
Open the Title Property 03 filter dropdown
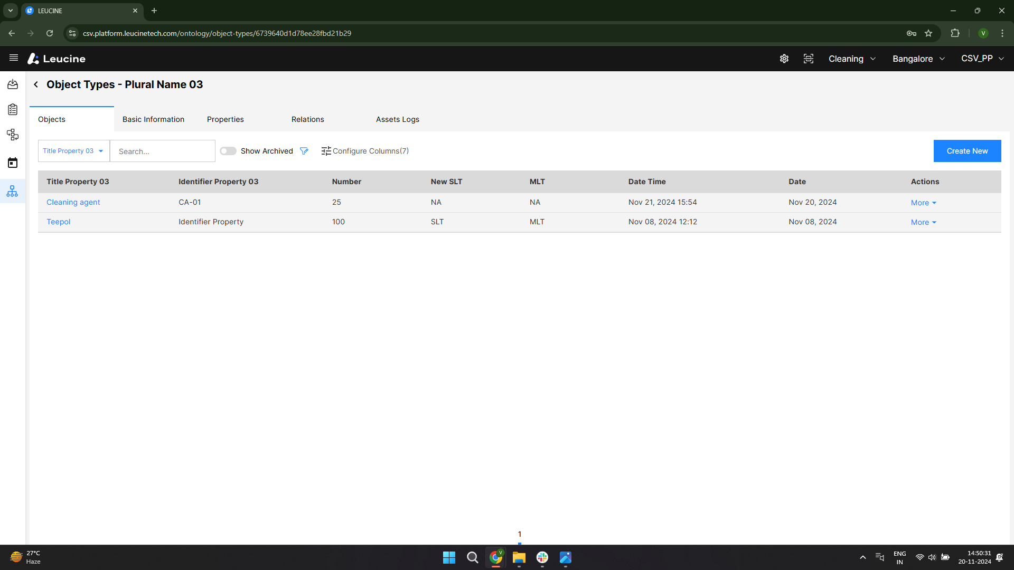[x=73, y=150]
